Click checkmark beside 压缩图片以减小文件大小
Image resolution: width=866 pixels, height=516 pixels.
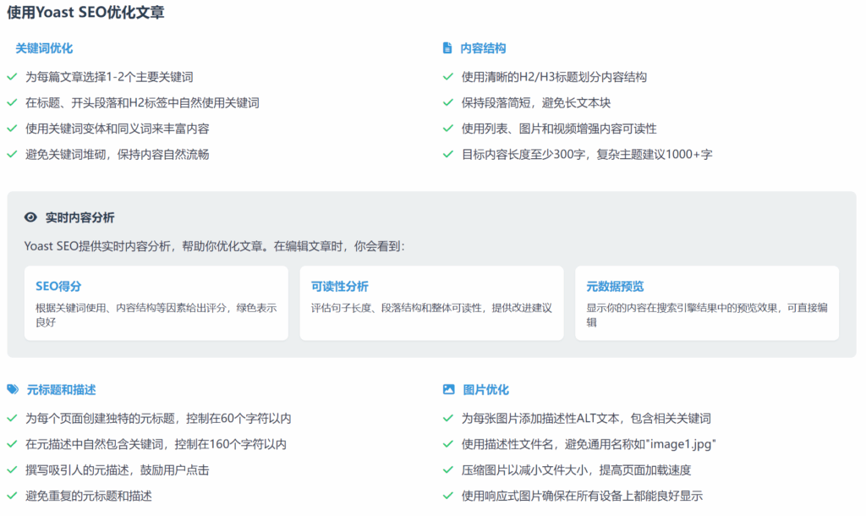(448, 470)
